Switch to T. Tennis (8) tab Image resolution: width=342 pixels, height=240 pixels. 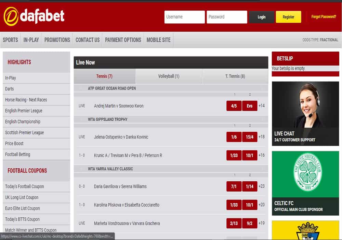point(235,76)
